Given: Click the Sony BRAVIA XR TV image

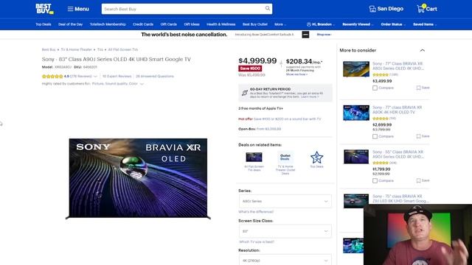Looking at the screenshot, I should tap(138, 178).
